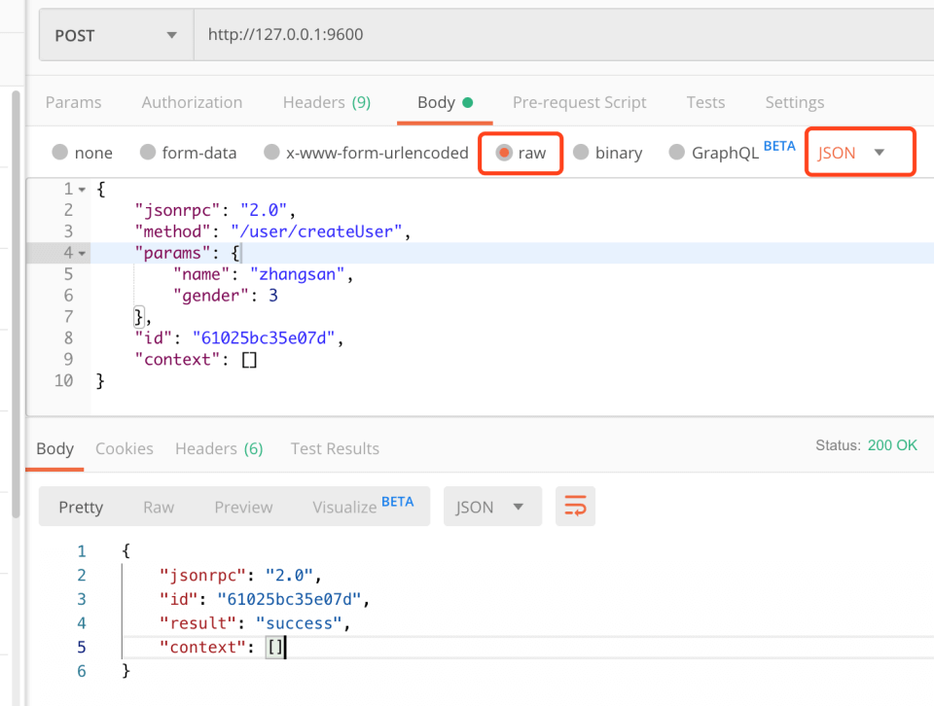934x706 pixels.
Task: Select the binary radio button
Action: click(581, 153)
